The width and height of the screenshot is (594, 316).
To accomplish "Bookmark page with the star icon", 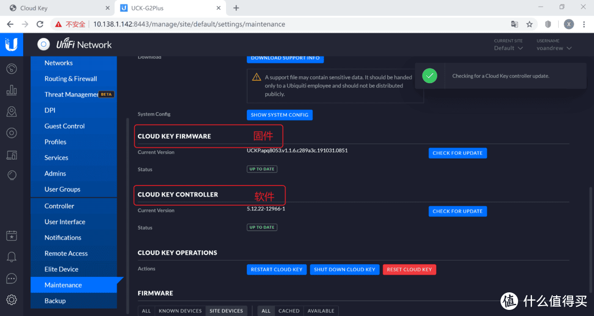I will coord(529,24).
